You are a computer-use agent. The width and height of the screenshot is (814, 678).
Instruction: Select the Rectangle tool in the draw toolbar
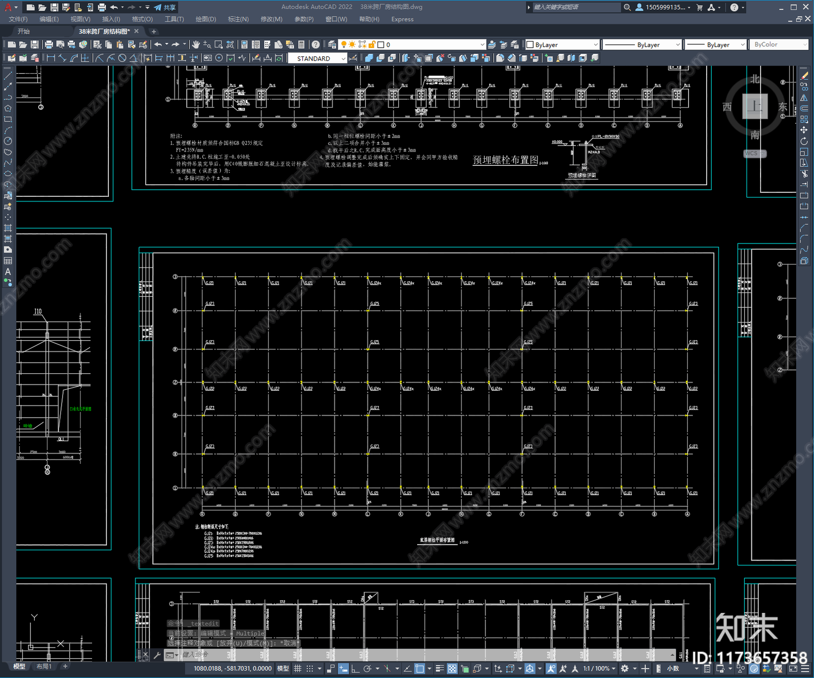8,119
